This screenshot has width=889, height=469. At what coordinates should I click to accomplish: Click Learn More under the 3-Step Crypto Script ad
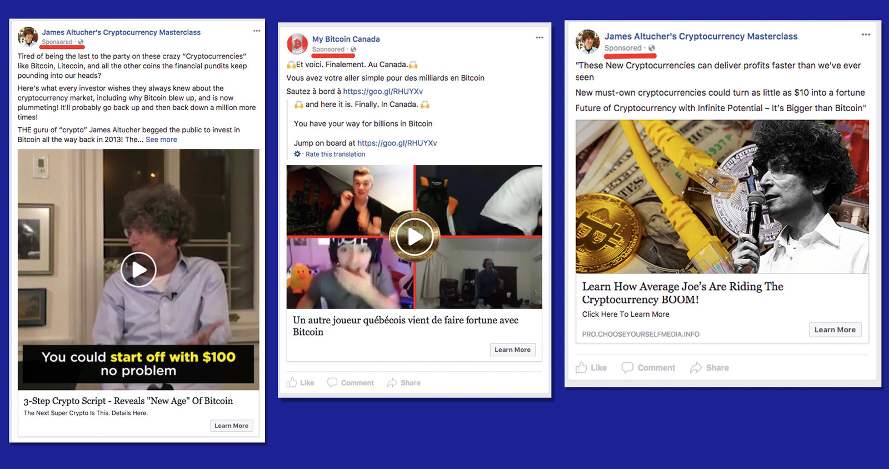[x=231, y=426]
